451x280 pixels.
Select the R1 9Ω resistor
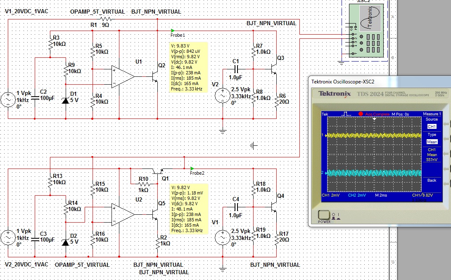(x=106, y=19)
